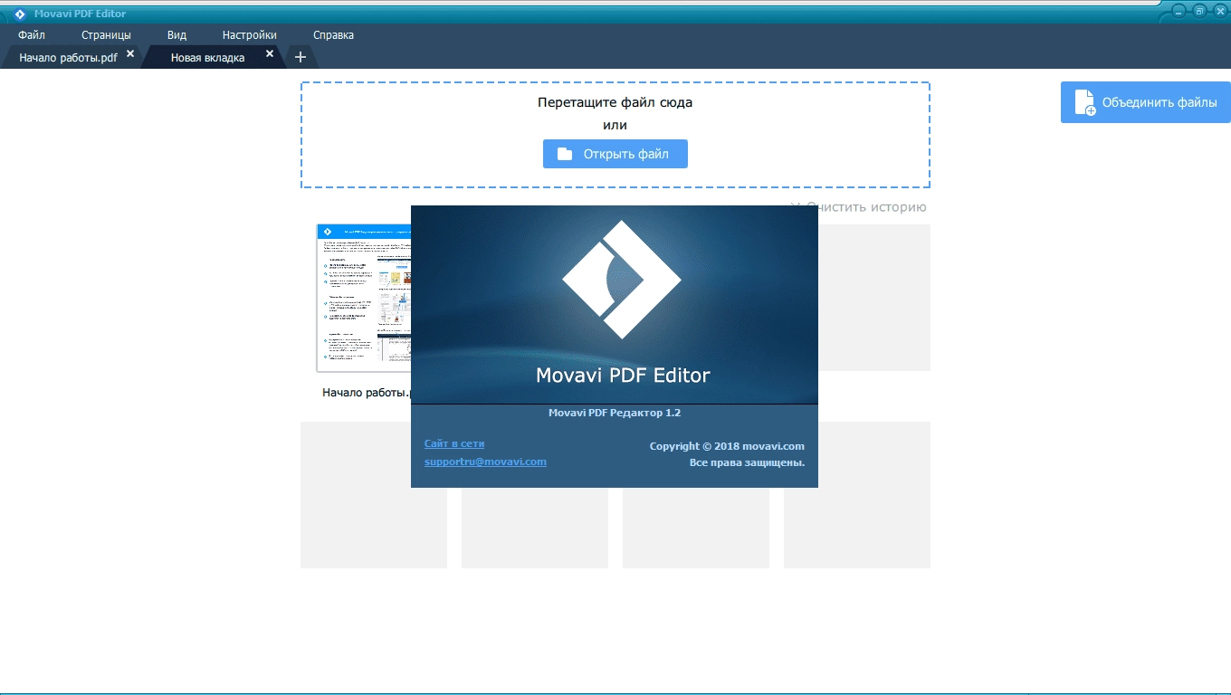This screenshot has height=695, width=1231.
Task: Click the Copyright © 2018 movavi.com text
Action: 727,446
